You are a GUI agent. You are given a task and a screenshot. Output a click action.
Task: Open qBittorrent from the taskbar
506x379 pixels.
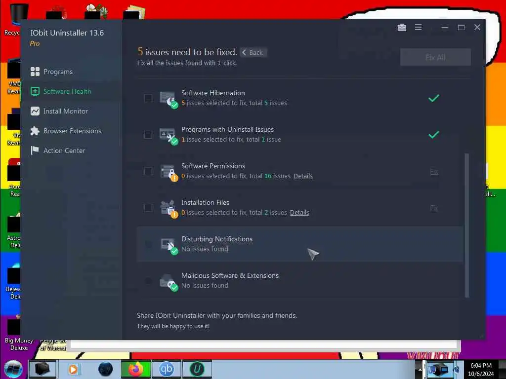pos(166,369)
